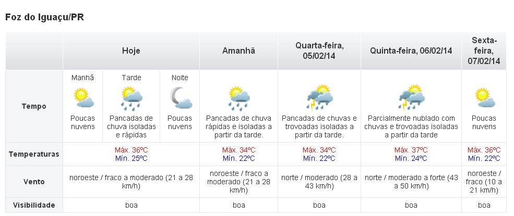Click the Sexta-feira sunny cloud icon
Screen dimensions: 514x216
click(x=484, y=98)
